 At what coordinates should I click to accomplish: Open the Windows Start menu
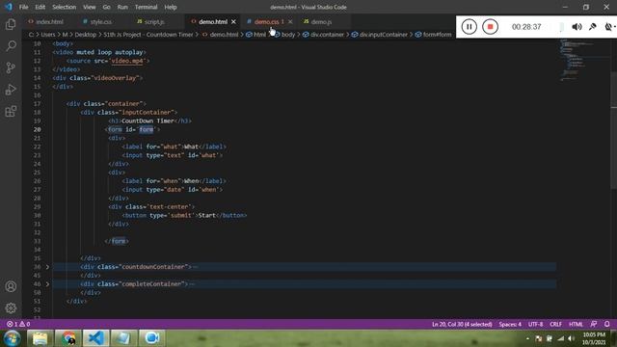(12, 338)
